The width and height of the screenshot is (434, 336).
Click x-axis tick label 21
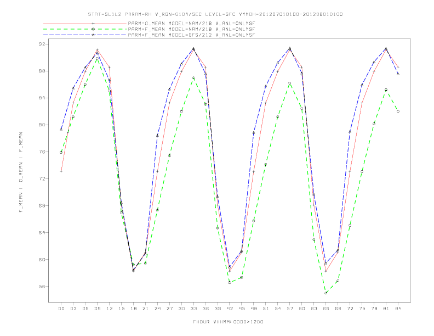tap(145, 309)
